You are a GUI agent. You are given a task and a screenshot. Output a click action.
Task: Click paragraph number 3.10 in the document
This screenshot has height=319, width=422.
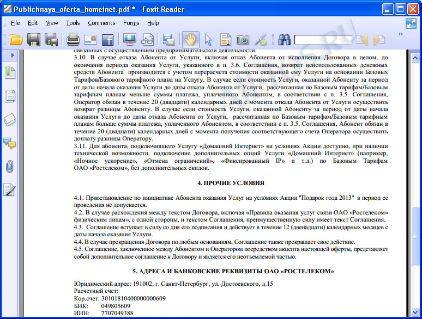tap(81, 58)
